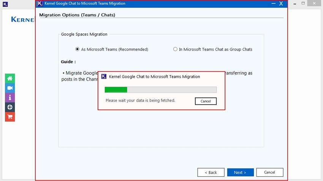Open the support lifebuoy sidebar icon

(x=10, y=107)
